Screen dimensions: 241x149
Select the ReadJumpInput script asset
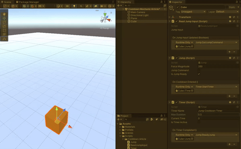point(137,145)
